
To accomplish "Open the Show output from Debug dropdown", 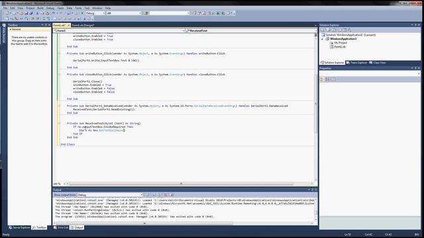I will point(110,195).
